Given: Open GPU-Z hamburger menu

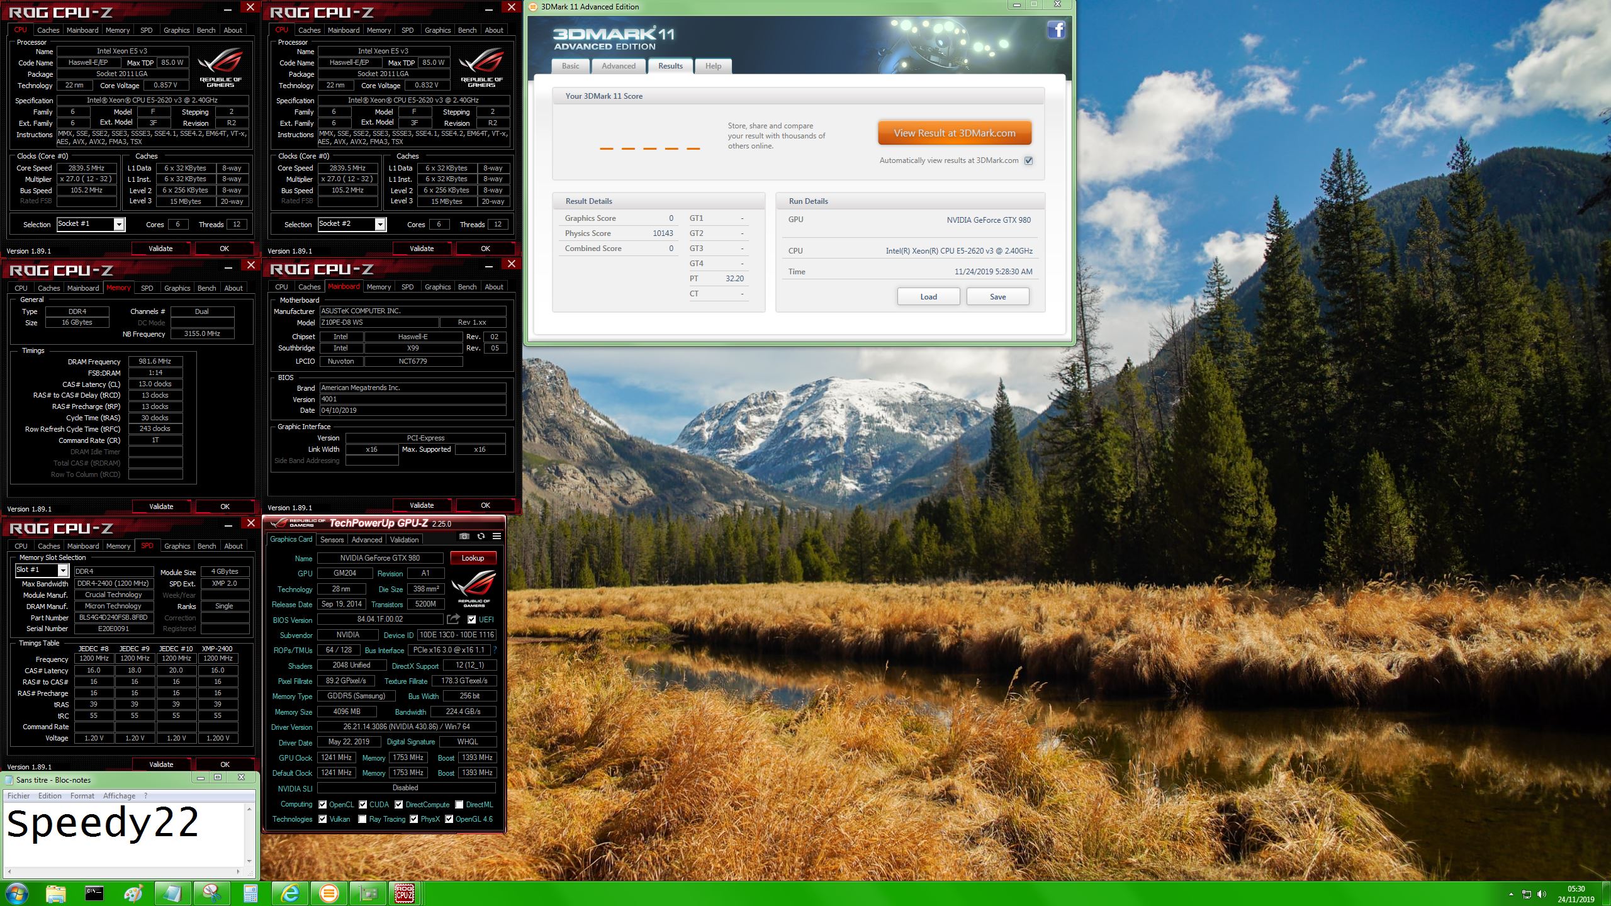Looking at the screenshot, I should point(497,536).
